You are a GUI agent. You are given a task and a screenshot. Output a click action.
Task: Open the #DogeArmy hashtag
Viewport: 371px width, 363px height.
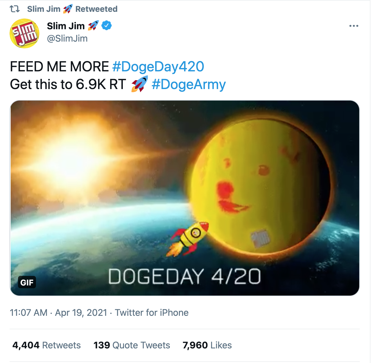point(189,84)
